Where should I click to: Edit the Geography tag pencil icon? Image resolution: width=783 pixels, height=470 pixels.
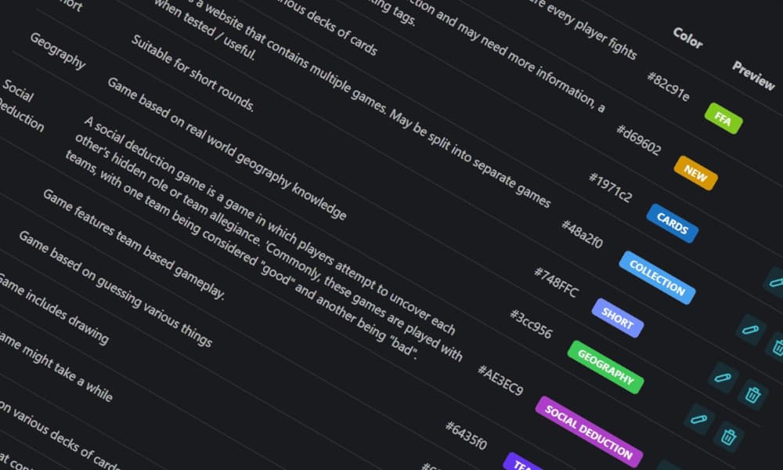coord(698,418)
